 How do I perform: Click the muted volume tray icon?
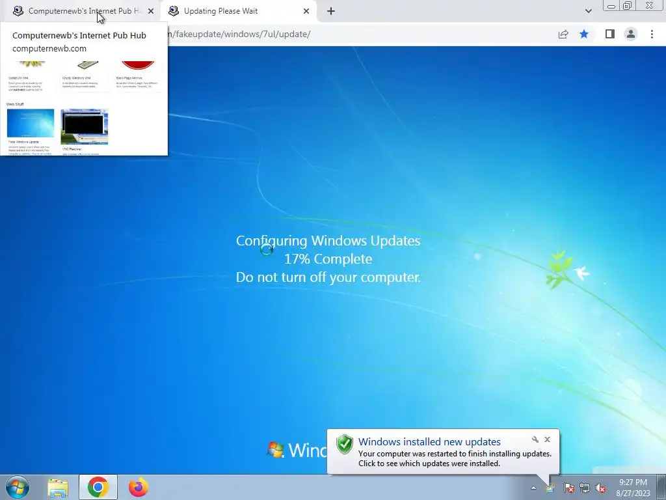[600, 488]
